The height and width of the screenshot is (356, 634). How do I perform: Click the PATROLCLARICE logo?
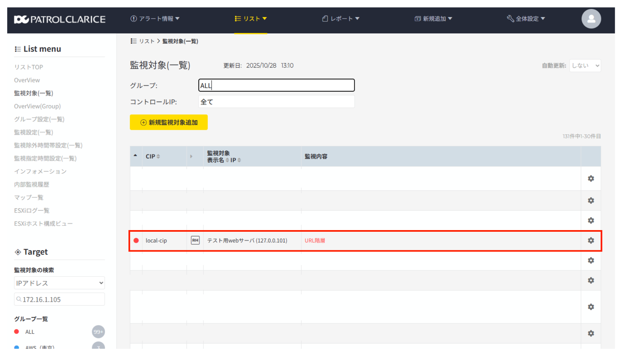pyautogui.click(x=60, y=19)
